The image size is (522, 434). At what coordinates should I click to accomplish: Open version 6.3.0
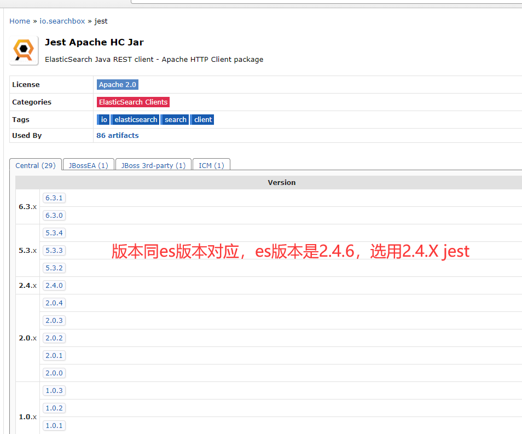pyautogui.click(x=54, y=216)
